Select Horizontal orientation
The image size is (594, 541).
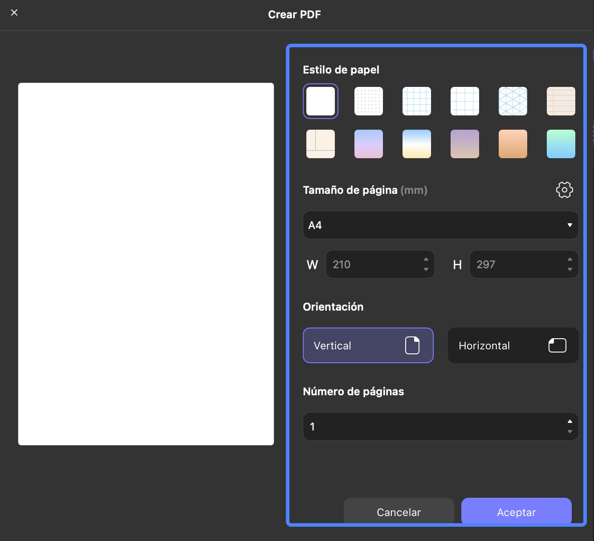[x=513, y=345]
